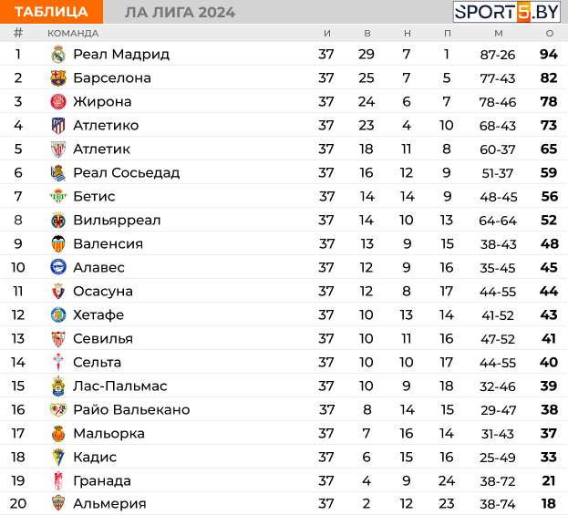
Task: Select the ТАБЛИЦА tab
Action: [51, 12]
